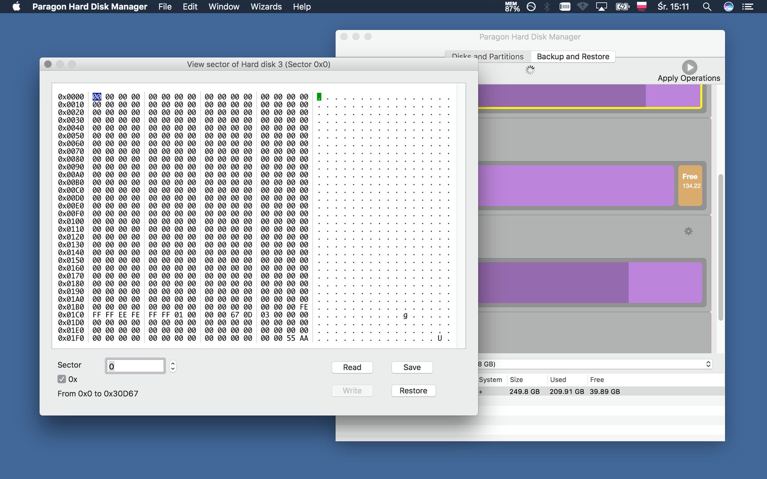
Task: Click the clock showing Śr. 15:11
Action: coord(673,7)
